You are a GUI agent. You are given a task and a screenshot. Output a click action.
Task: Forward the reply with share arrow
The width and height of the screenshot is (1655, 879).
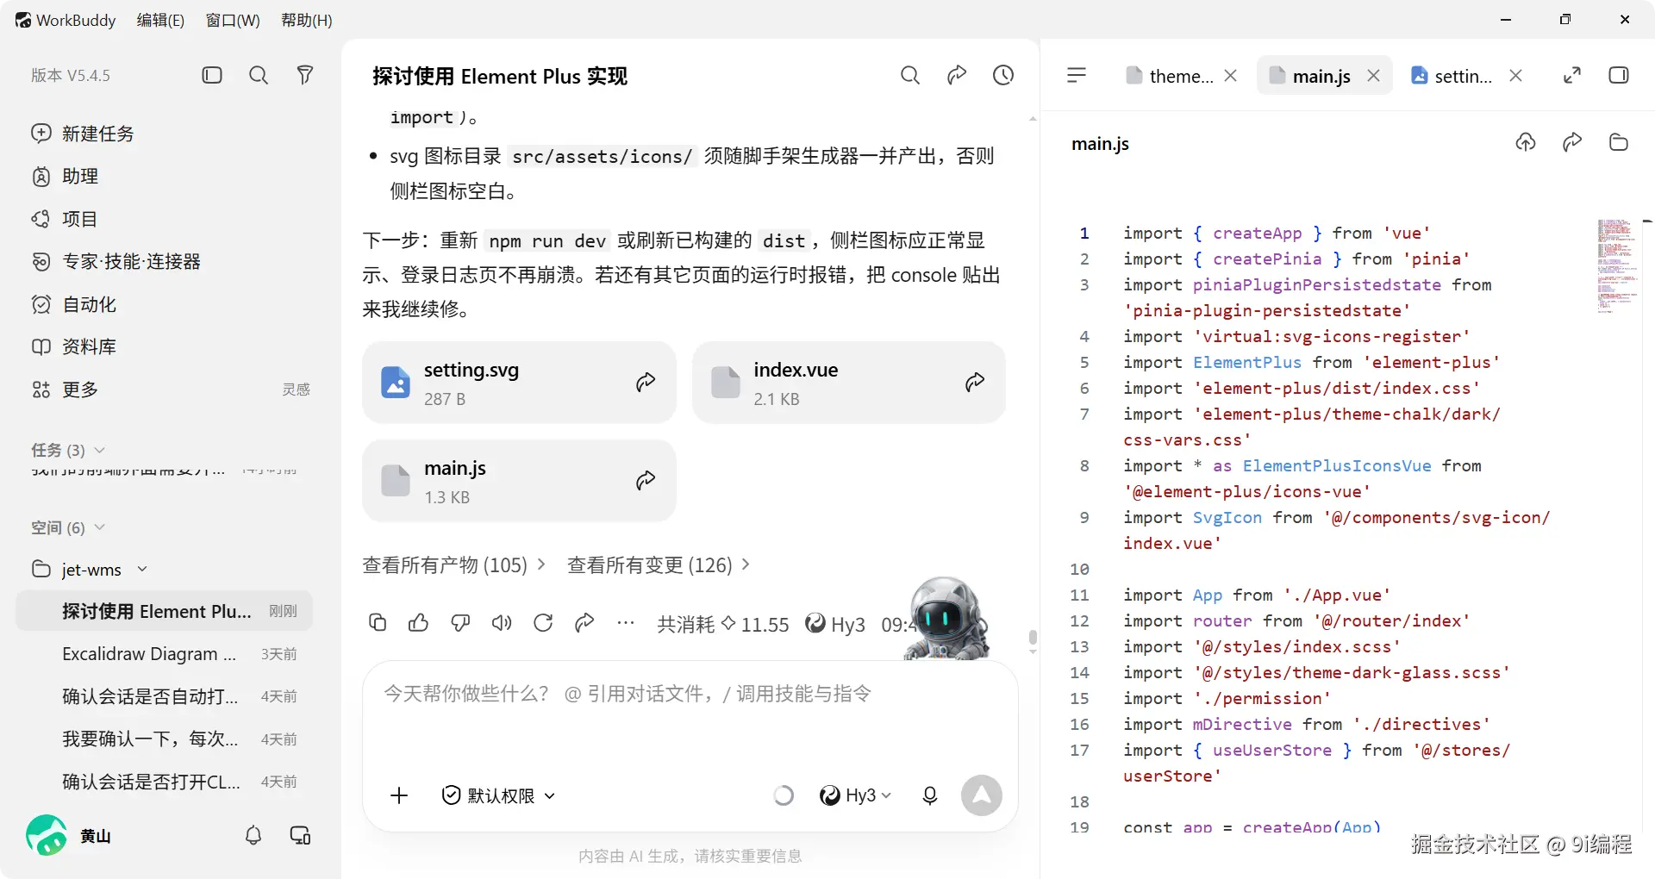(x=584, y=623)
